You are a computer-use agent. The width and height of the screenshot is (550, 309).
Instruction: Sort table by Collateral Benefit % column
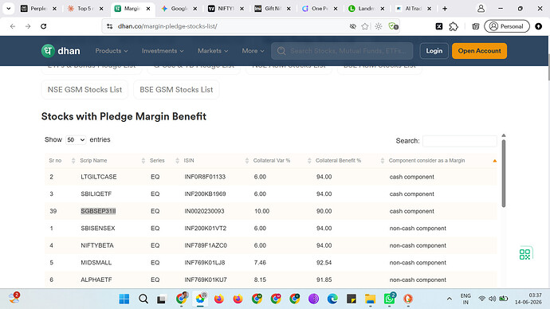(349, 160)
